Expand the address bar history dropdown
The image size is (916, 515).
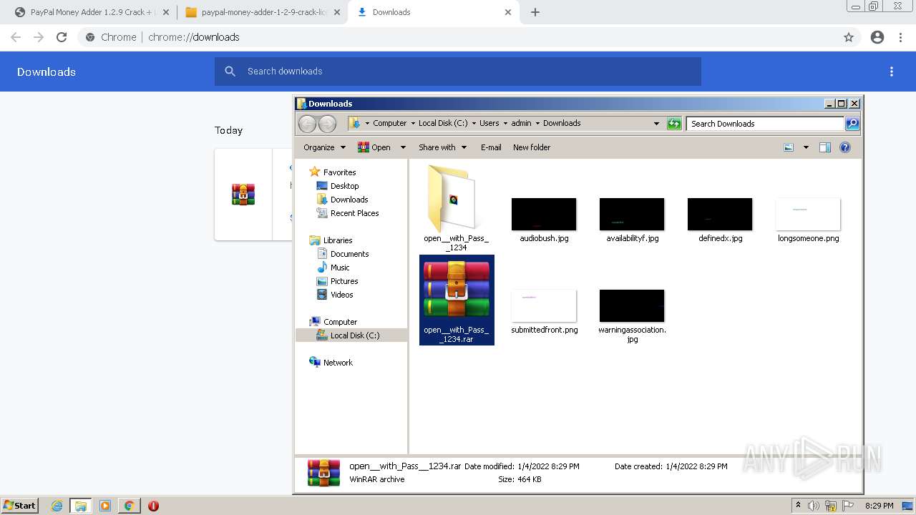(x=656, y=124)
